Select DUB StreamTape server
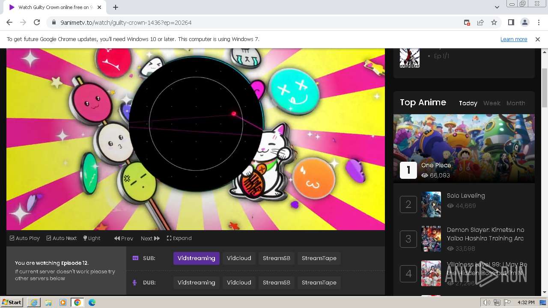 click(319, 283)
